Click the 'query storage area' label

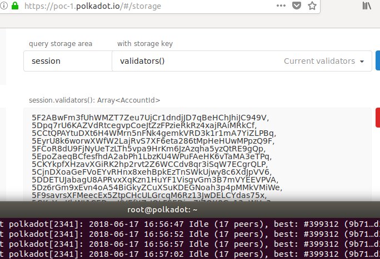(61, 43)
